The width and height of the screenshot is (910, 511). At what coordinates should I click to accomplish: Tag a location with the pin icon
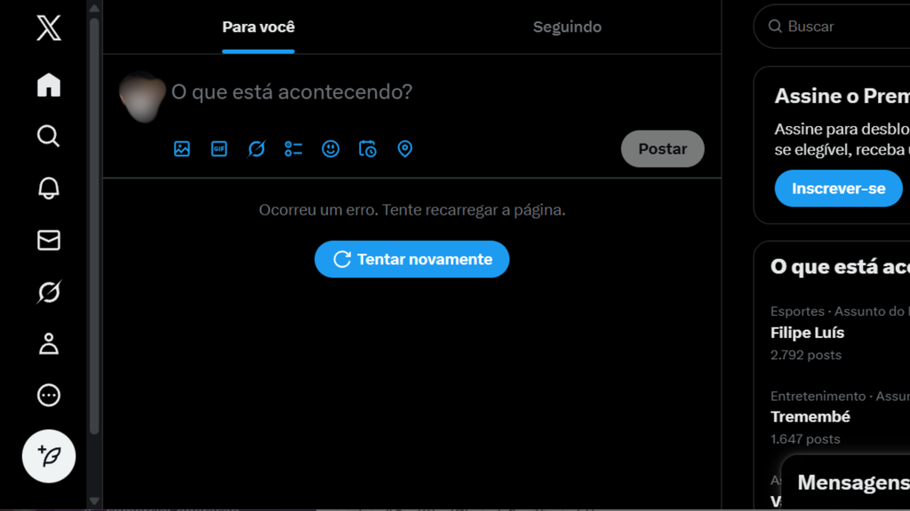pos(404,149)
